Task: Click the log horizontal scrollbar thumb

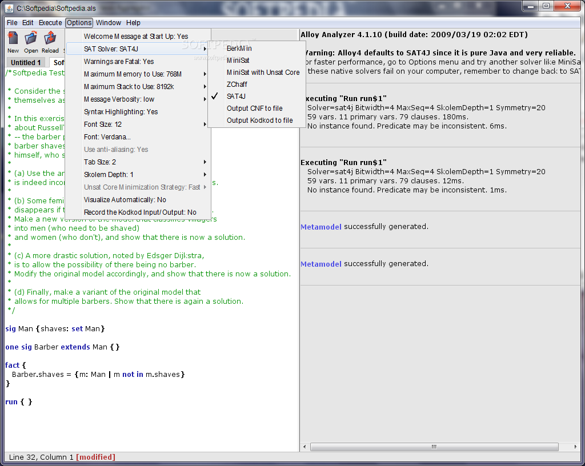Action: (434, 447)
